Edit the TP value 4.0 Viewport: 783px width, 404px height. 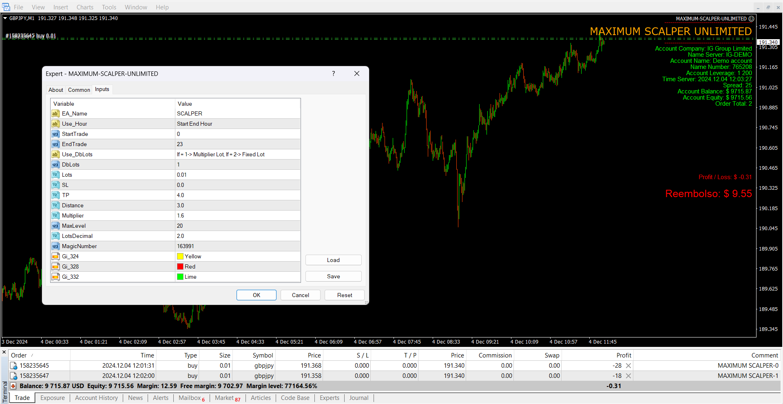tap(238, 195)
